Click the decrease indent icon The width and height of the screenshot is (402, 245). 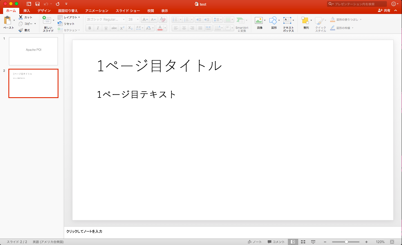tap(199, 20)
